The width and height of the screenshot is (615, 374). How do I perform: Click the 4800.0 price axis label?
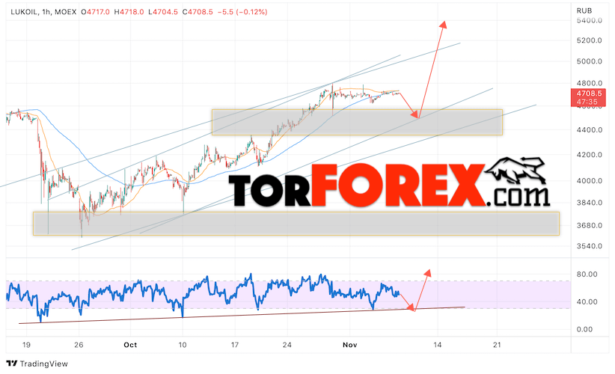589,83
